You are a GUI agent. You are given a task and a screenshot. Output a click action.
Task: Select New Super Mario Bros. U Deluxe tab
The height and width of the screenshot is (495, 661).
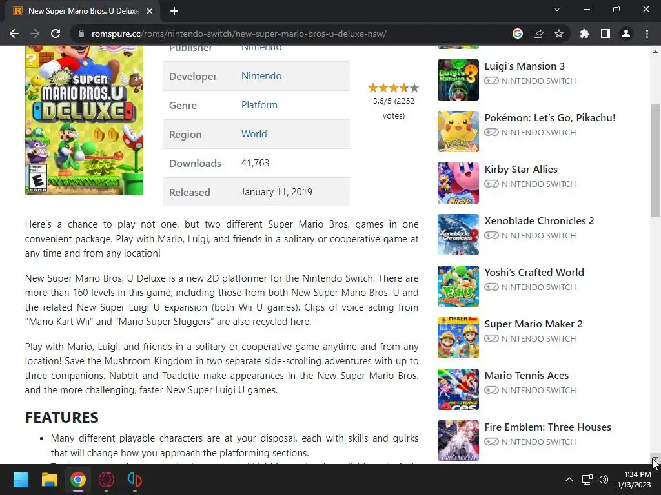coord(83,11)
